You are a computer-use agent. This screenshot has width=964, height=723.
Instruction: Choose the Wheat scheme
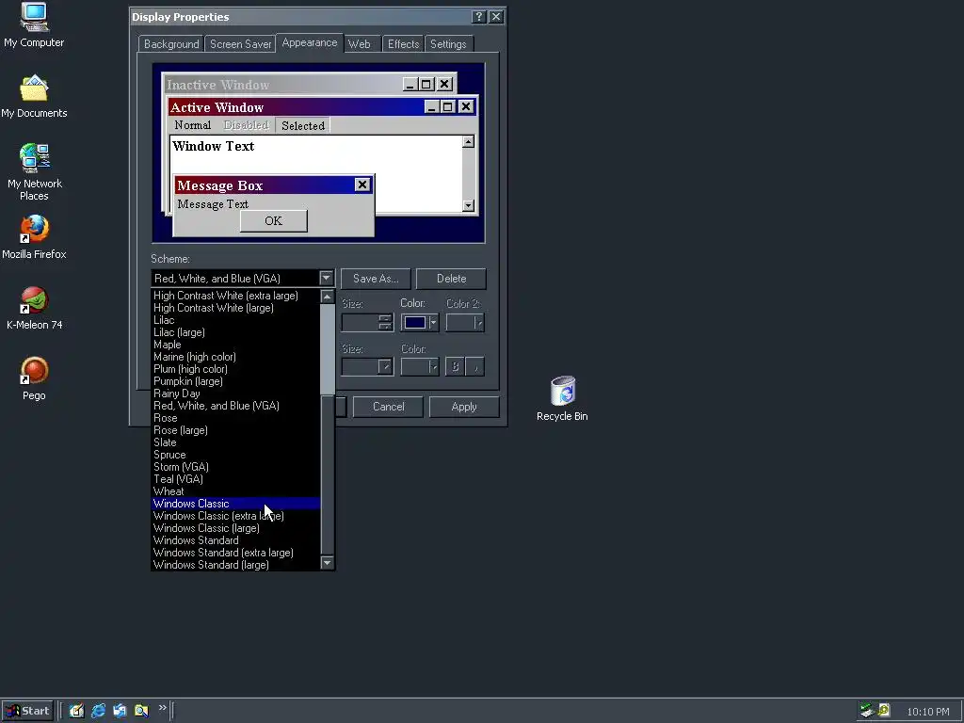pyautogui.click(x=235, y=491)
